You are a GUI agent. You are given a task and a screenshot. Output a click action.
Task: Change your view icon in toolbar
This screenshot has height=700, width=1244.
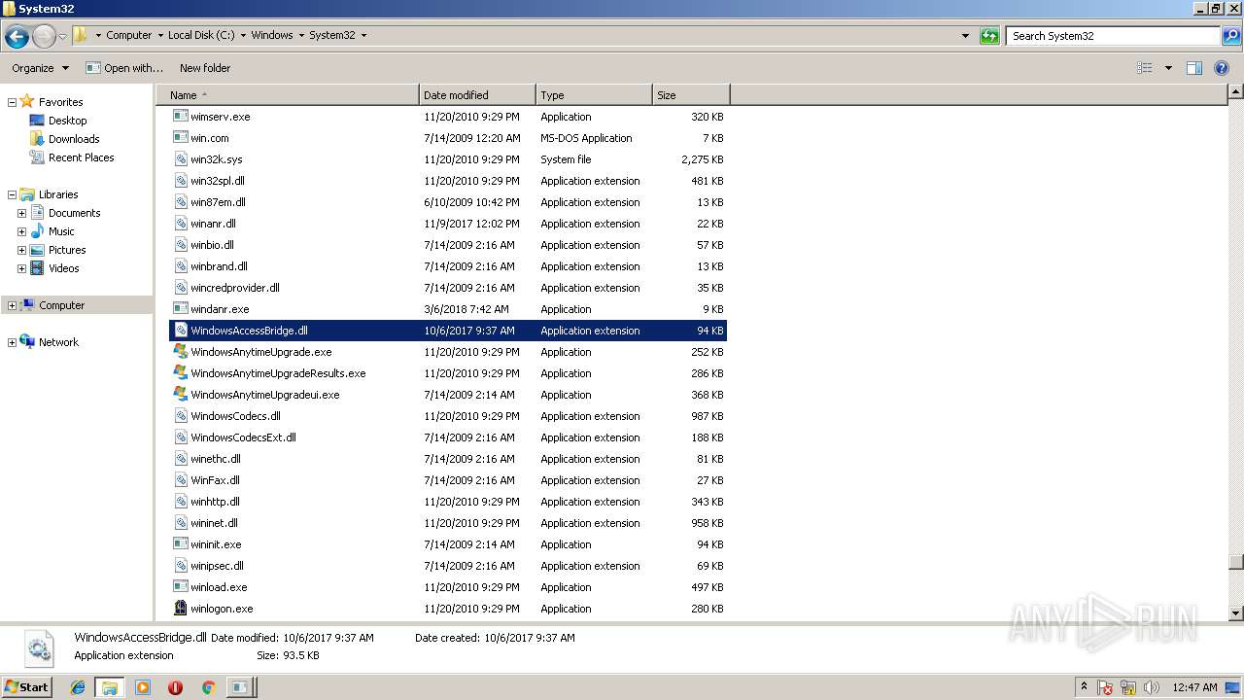pos(1145,68)
